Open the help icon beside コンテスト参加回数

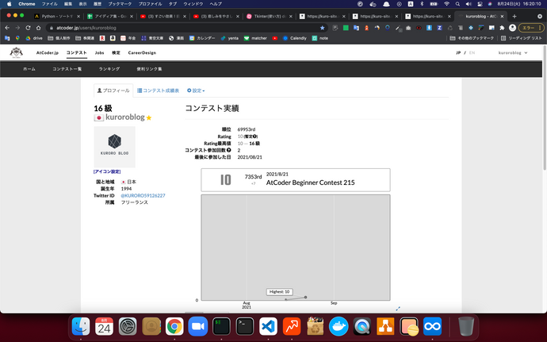click(x=229, y=150)
